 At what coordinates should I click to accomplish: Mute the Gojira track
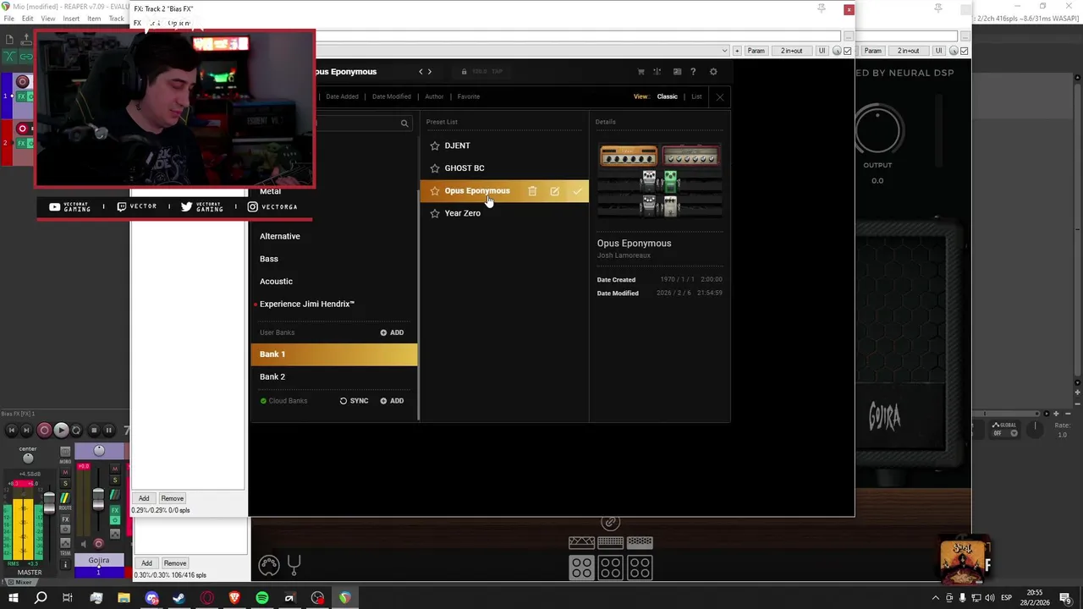(115, 469)
